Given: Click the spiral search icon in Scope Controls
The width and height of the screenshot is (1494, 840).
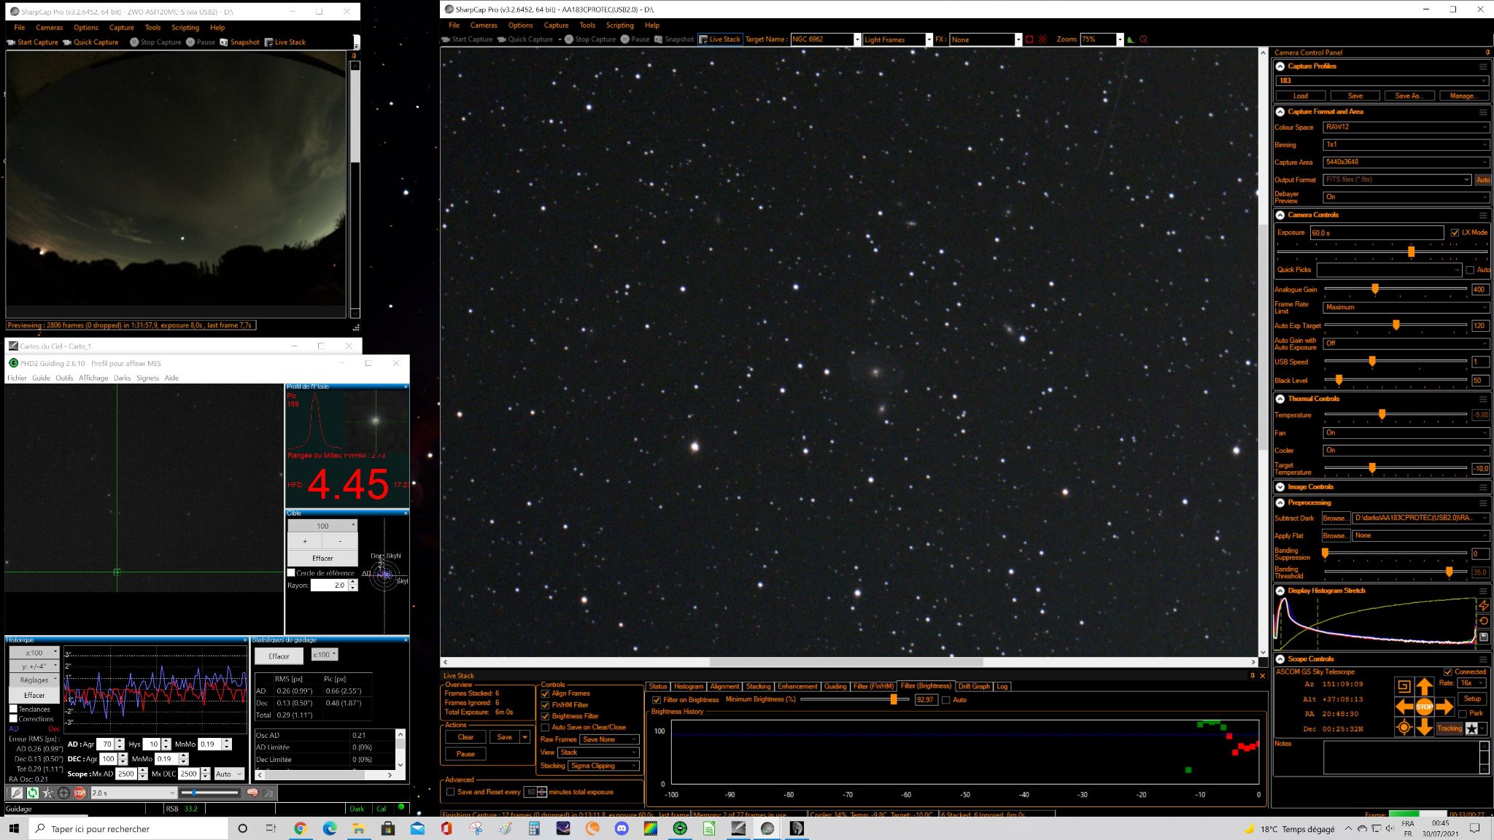Looking at the screenshot, I should point(1404,686).
